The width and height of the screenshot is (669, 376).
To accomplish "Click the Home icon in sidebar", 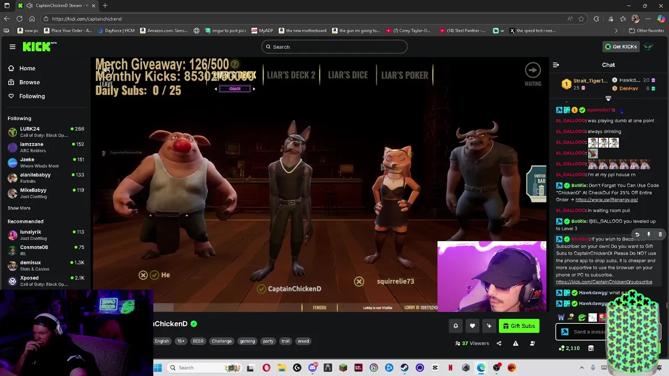I will point(11,68).
